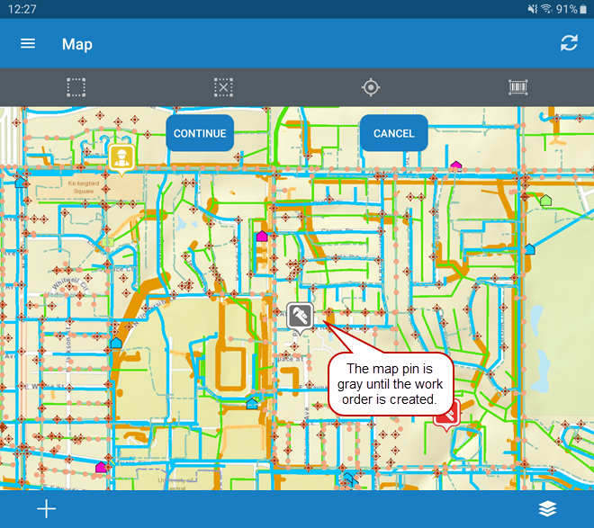Open the hamburger navigation menu

click(28, 44)
